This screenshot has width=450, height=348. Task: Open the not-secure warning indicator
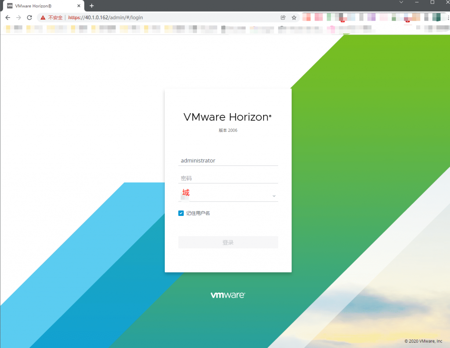(x=52, y=18)
